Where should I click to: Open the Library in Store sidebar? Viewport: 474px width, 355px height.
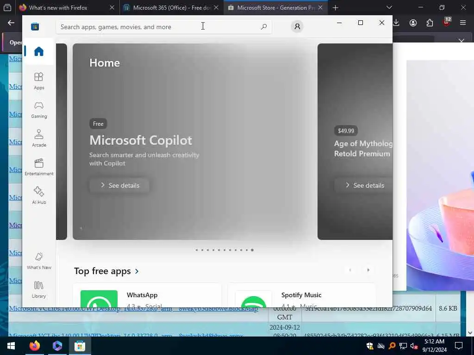39,289
